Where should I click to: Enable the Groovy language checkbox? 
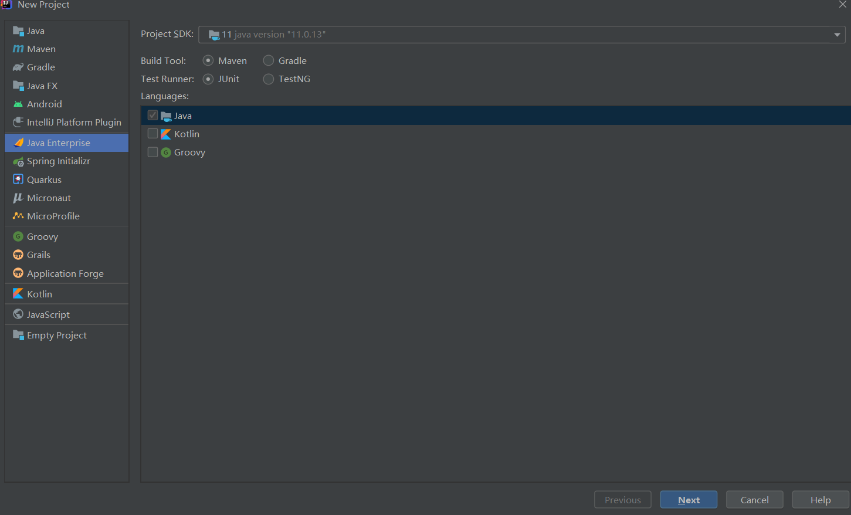pyautogui.click(x=153, y=152)
